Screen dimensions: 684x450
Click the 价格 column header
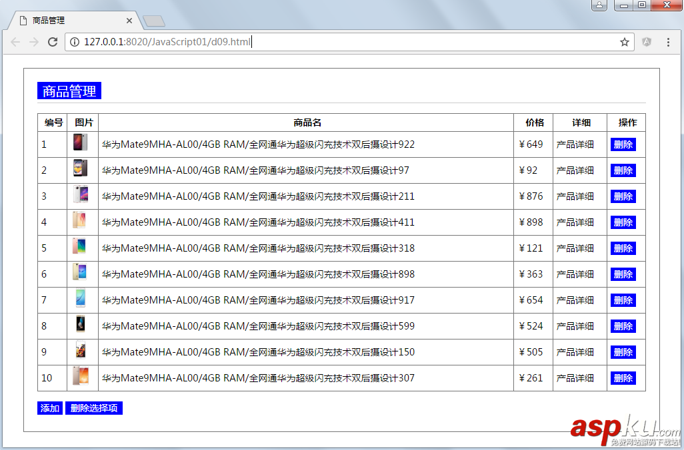click(x=535, y=123)
